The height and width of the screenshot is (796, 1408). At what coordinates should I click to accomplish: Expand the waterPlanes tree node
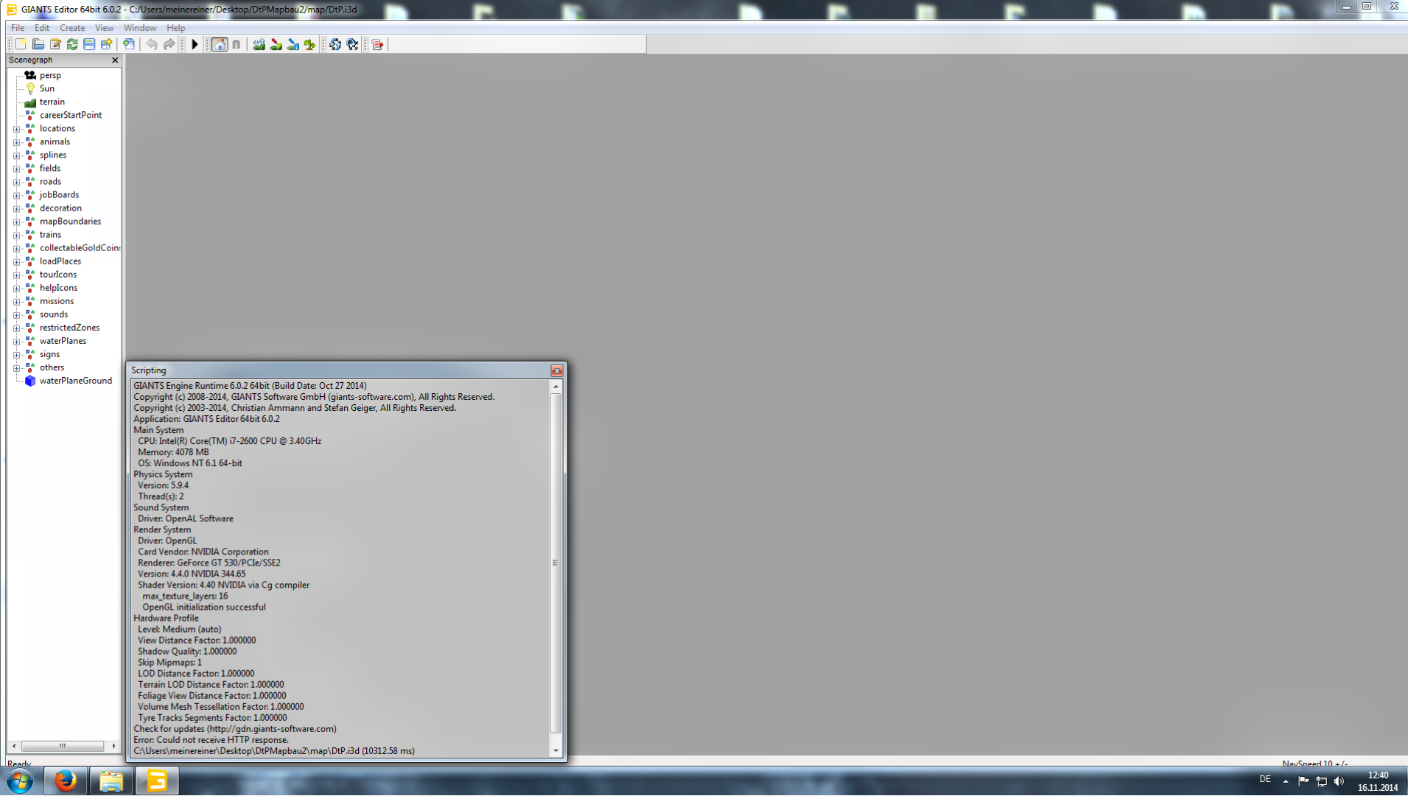click(x=16, y=342)
